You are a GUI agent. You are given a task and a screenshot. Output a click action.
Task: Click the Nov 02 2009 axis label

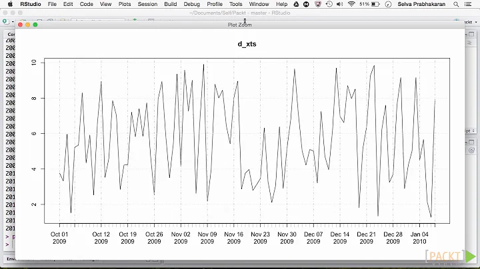[x=181, y=238]
